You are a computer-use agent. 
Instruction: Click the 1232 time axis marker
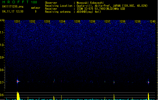point(32,21)
